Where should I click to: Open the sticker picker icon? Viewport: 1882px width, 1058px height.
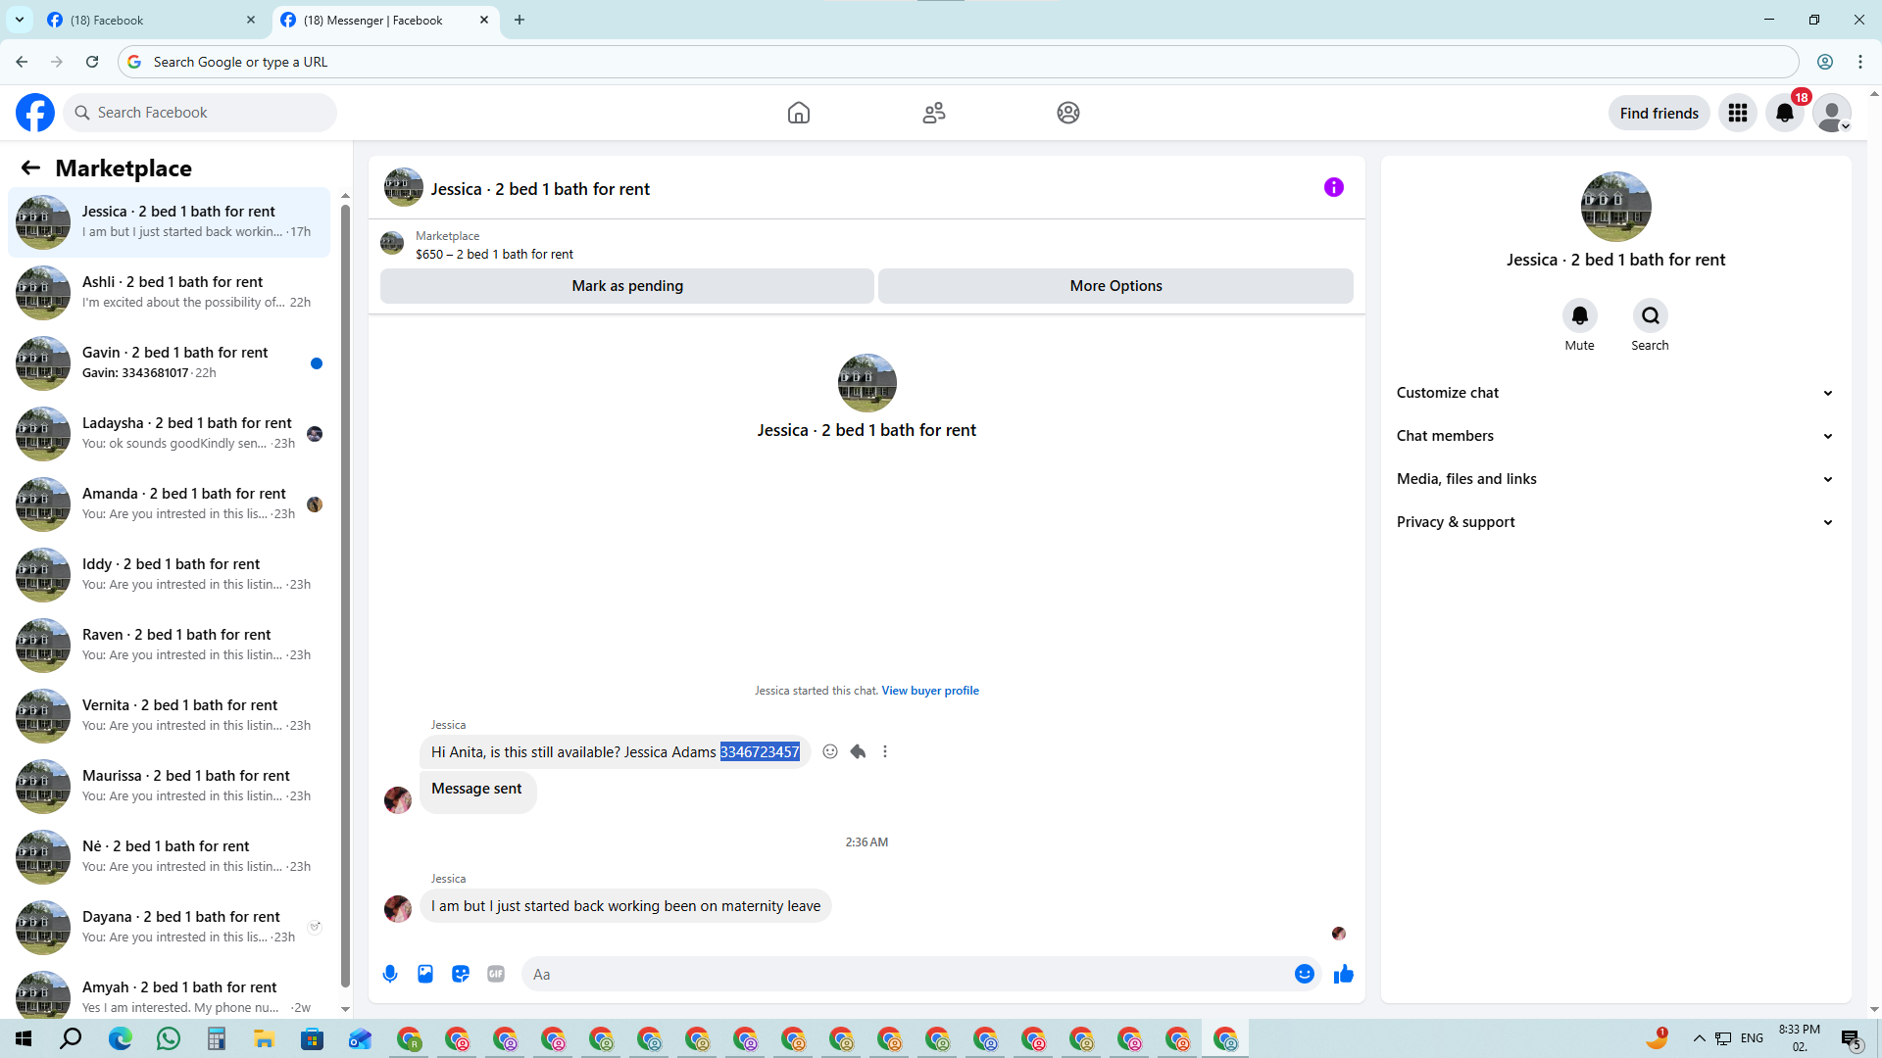tap(461, 974)
